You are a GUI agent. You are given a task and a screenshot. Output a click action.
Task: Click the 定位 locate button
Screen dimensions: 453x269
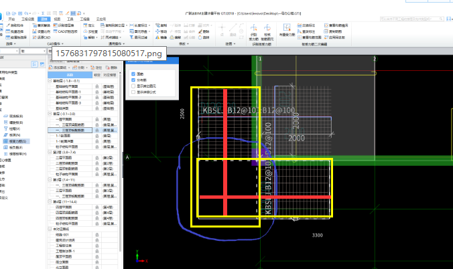click(x=96, y=68)
